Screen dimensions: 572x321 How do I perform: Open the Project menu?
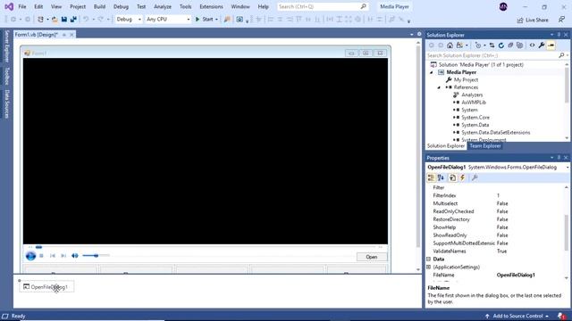point(78,6)
